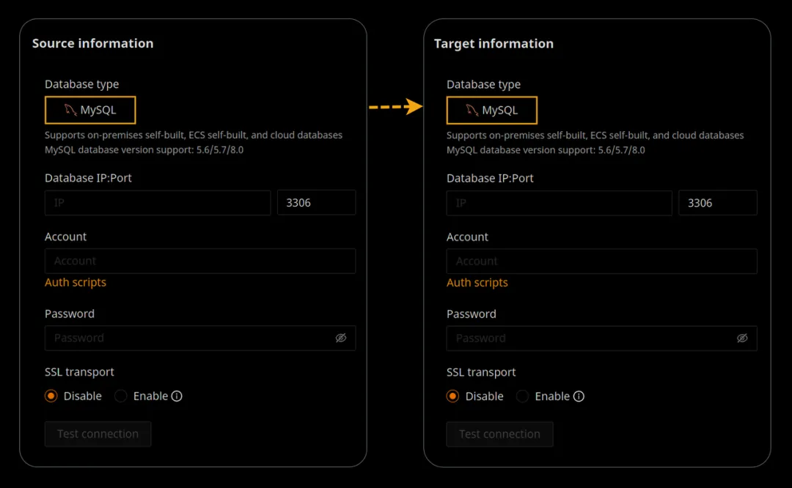The height and width of the screenshot is (488, 792).
Task: Open source Auth scripts link
Action: [76, 282]
